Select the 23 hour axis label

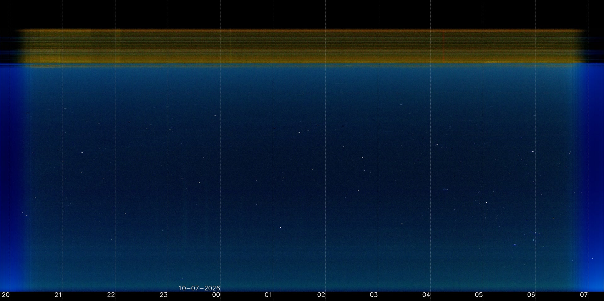(163, 295)
